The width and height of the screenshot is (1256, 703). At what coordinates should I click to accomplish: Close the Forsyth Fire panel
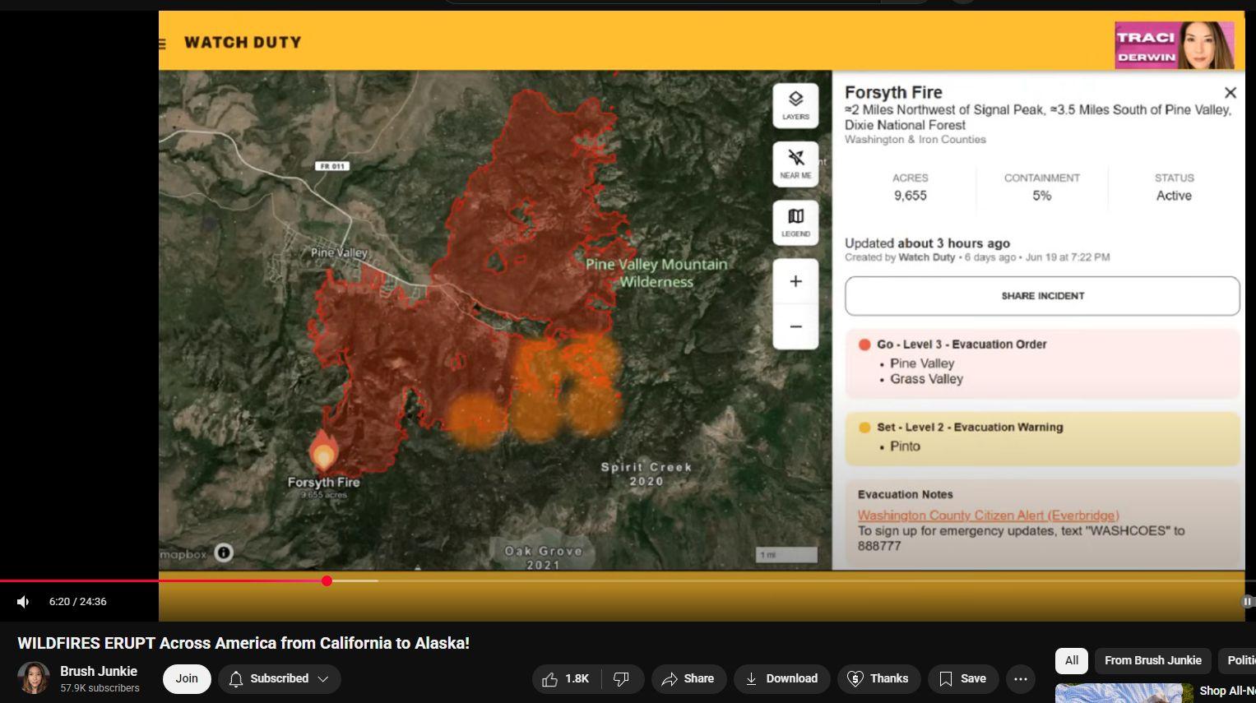point(1230,93)
